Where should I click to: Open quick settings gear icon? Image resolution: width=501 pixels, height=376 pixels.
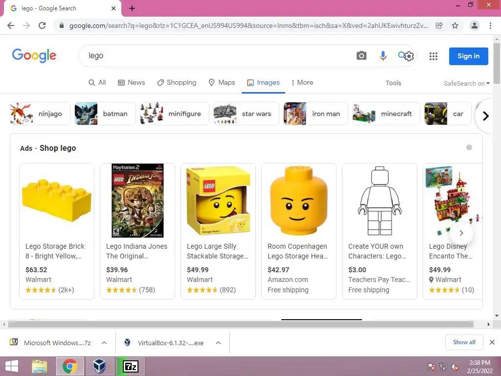409,56
